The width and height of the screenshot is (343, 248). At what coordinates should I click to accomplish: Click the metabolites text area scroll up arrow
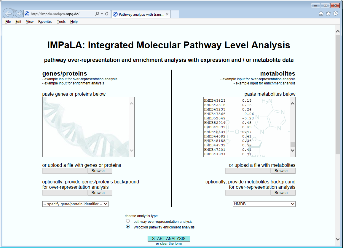click(x=293, y=103)
